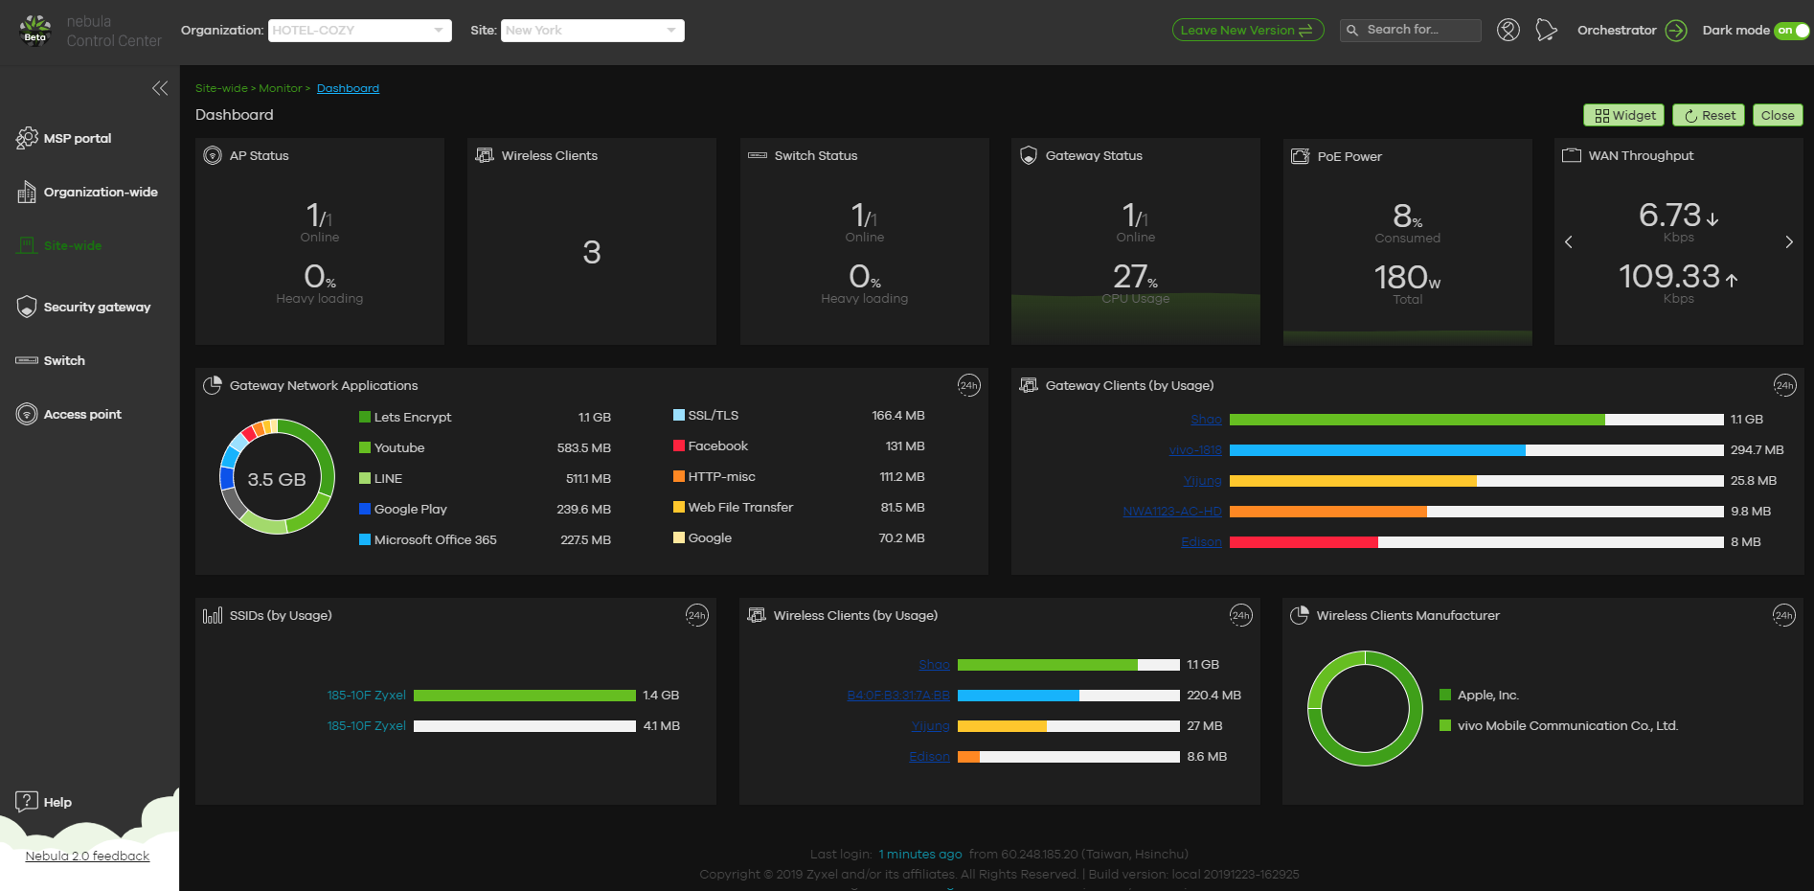Click the 24h icon on SSIDs widget

coord(696,615)
